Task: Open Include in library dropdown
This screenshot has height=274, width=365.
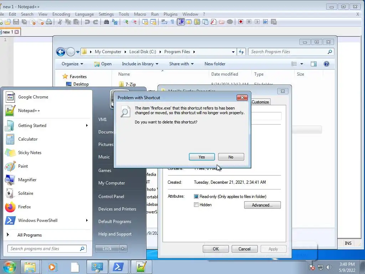Action: (140, 64)
